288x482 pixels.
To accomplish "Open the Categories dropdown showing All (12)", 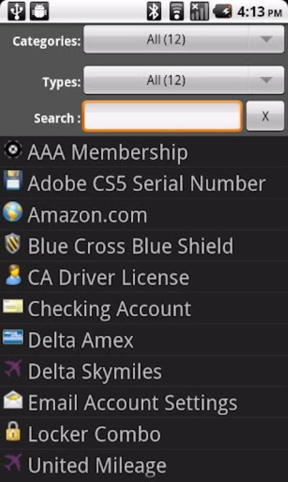I will pyautogui.click(x=184, y=39).
